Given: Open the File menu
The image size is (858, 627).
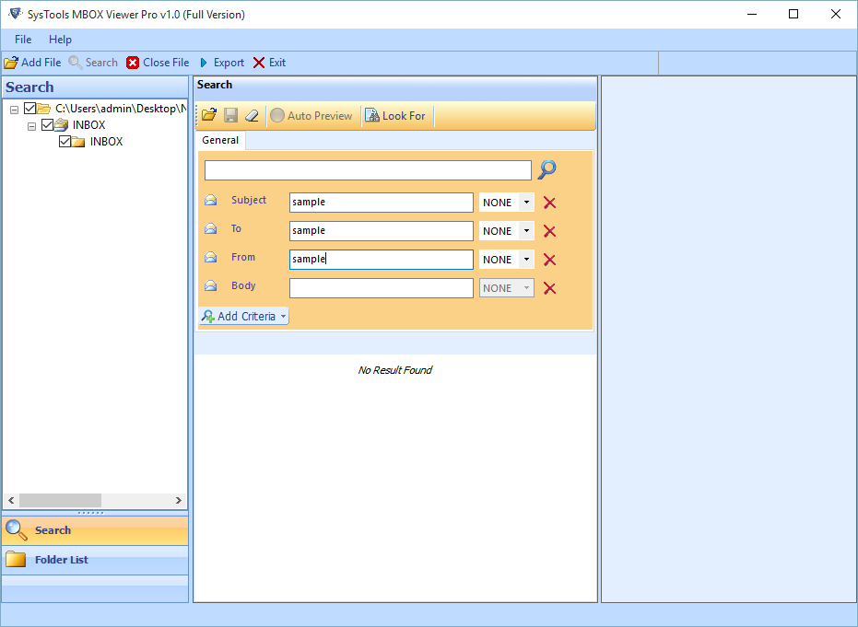Looking at the screenshot, I should pos(23,40).
